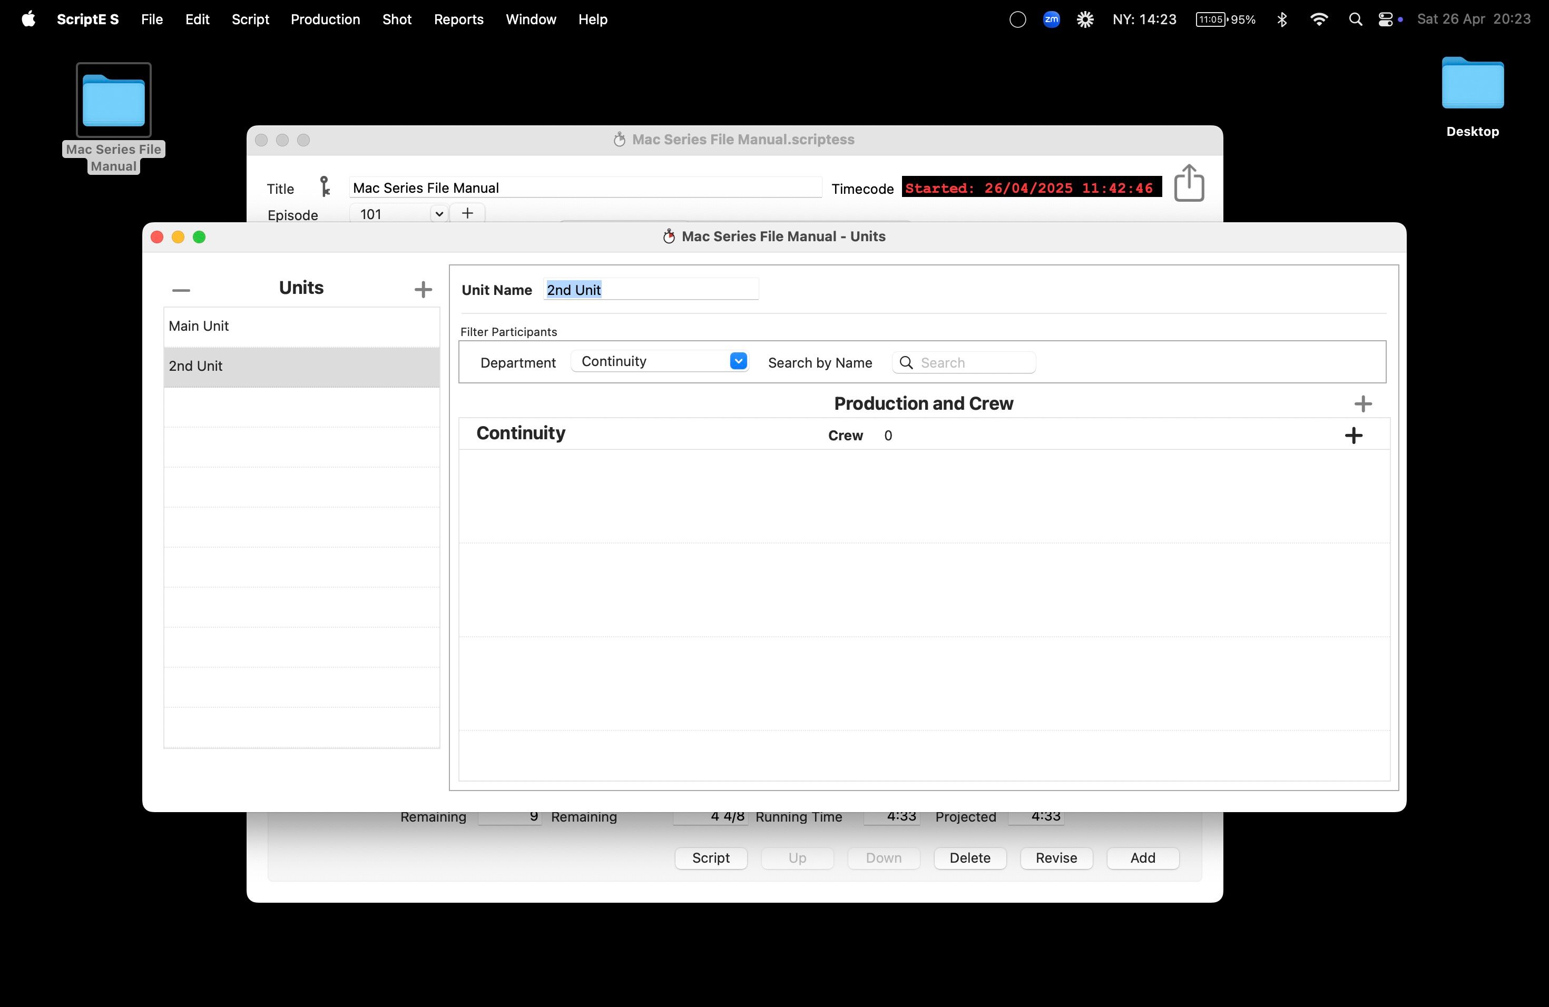Click the plus icon to add unit
The width and height of the screenshot is (1549, 1007).
tap(423, 290)
